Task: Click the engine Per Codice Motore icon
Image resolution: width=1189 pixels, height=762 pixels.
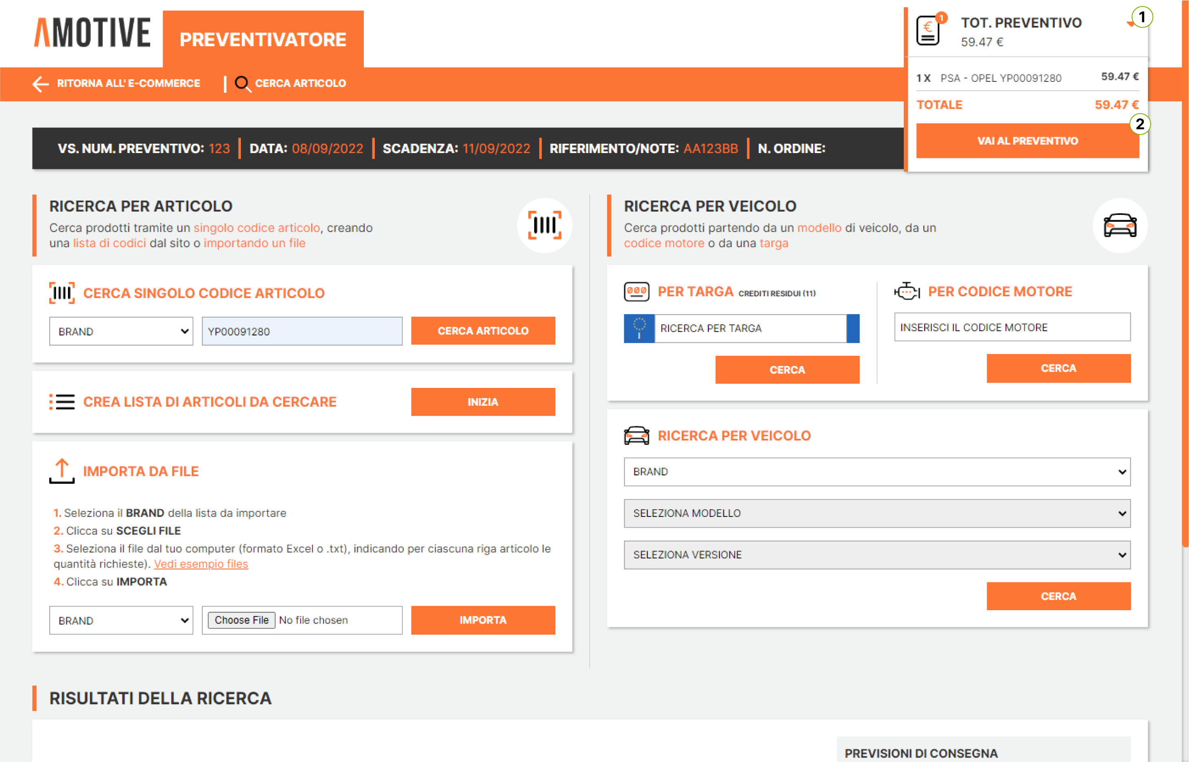Action: click(907, 291)
